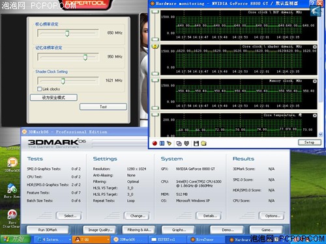Click Options... under Results in 3DMark06
This screenshot has width=326, height=244.
(x=272, y=216)
